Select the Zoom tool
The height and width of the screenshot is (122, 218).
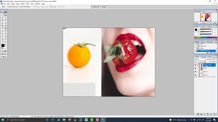pyautogui.click(x=5, y=41)
